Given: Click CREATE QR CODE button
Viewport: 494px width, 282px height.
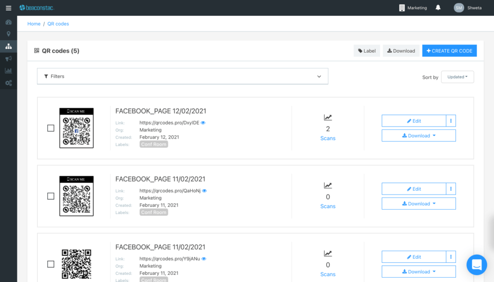Looking at the screenshot, I should tap(449, 50).
